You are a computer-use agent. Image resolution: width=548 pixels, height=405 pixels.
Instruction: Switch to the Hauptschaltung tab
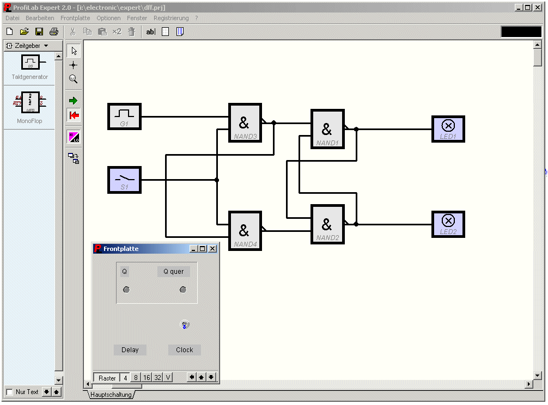pyautogui.click(x=111, y=395)
